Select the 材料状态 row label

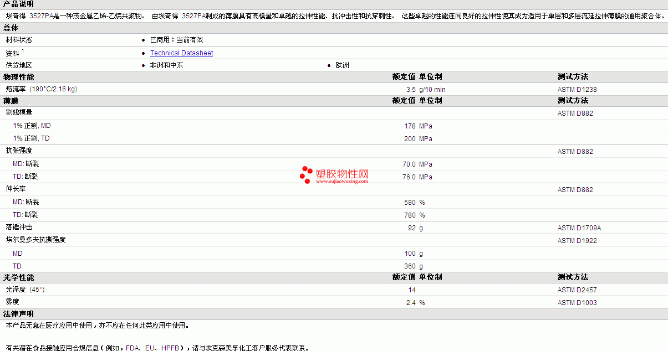click(x=19, y=40)
